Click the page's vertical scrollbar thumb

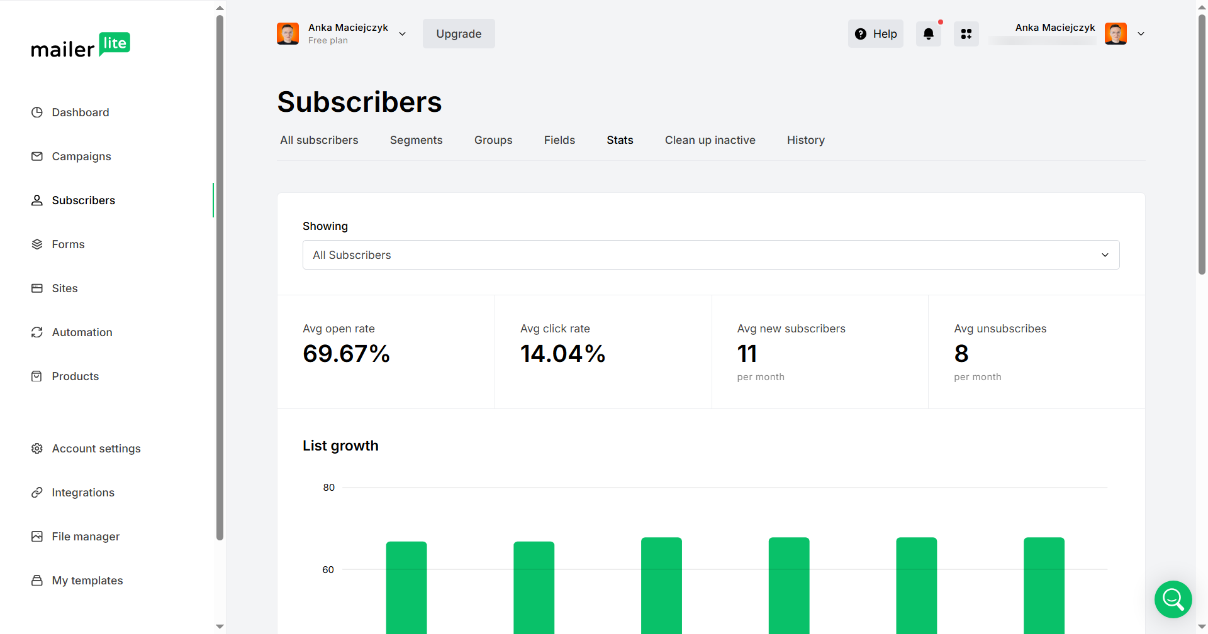[1202, 145]
